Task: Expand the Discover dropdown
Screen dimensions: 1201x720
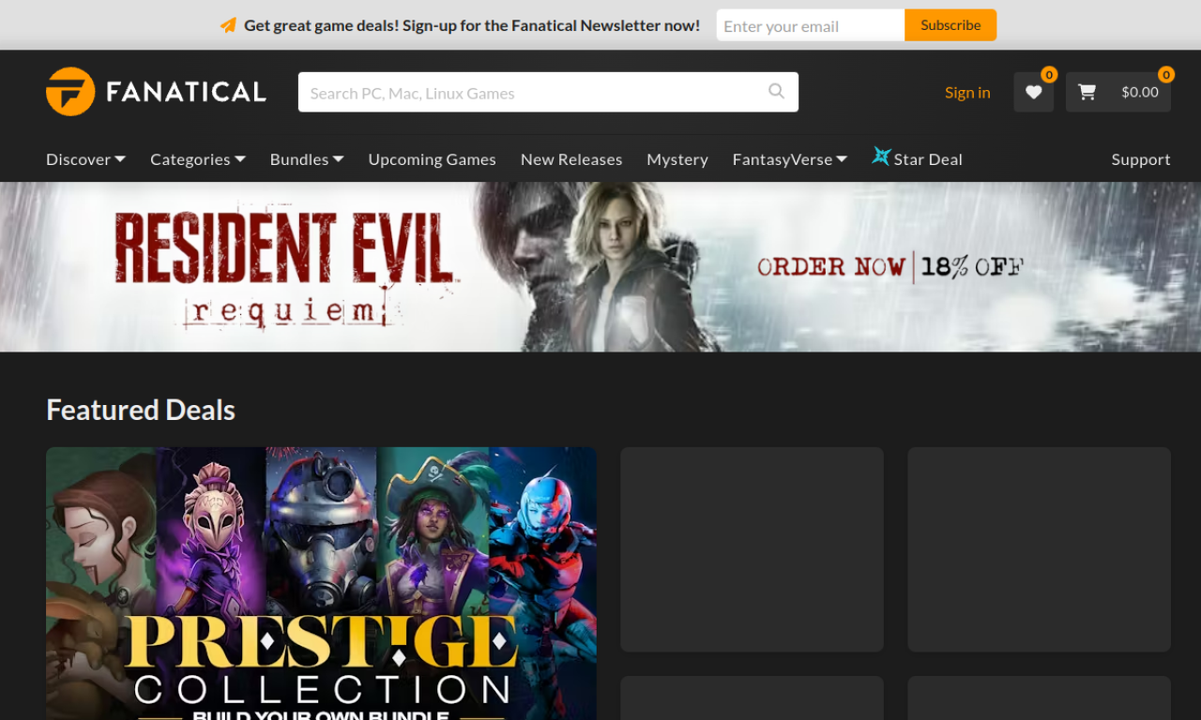Action: click(84, 158)
